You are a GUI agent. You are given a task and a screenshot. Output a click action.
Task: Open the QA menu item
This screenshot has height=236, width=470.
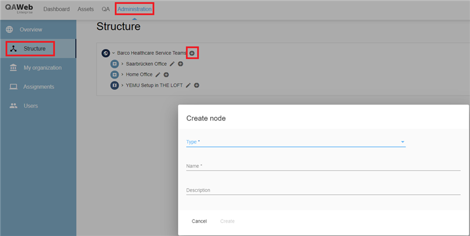(x=106, y=9)
